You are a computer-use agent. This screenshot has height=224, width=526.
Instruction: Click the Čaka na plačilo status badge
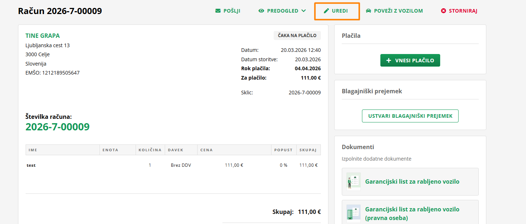click(x=297, y=35)
